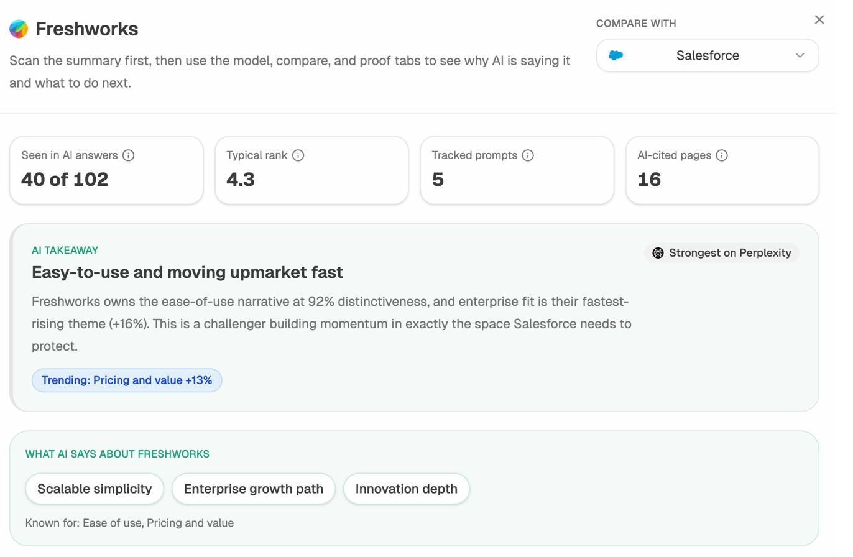Click the '40 of 102' metric value
This screenshot has width=853, height=557.
(x=64, y=179)
